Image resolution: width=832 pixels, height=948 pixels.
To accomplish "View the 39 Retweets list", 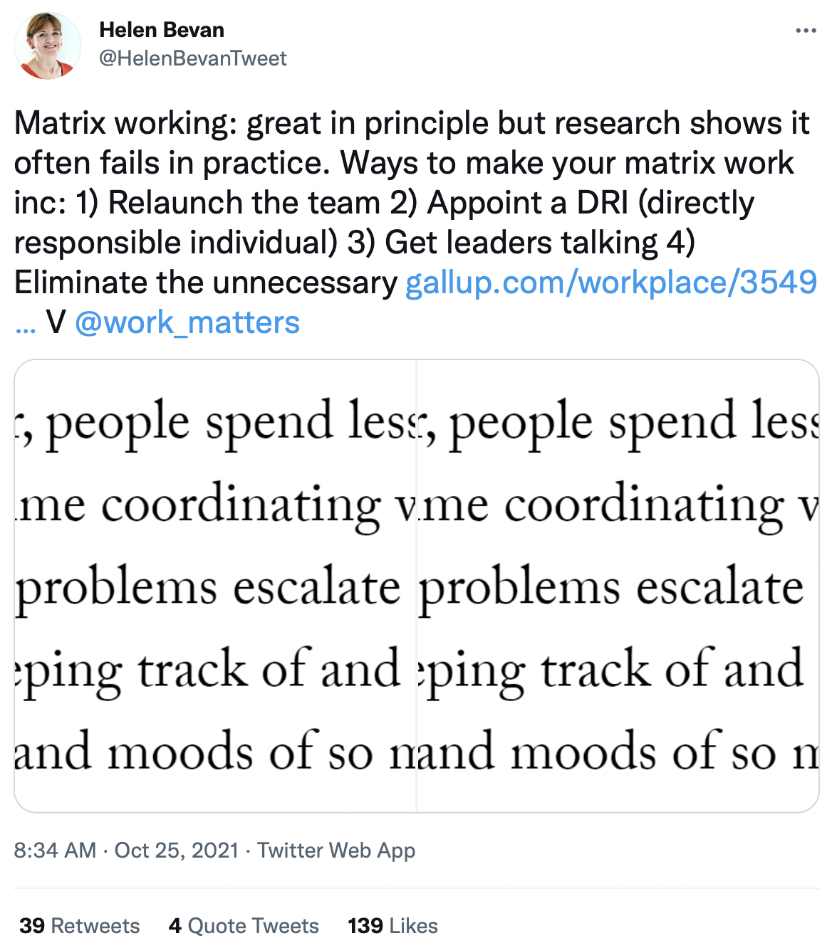I will (80, 925).
